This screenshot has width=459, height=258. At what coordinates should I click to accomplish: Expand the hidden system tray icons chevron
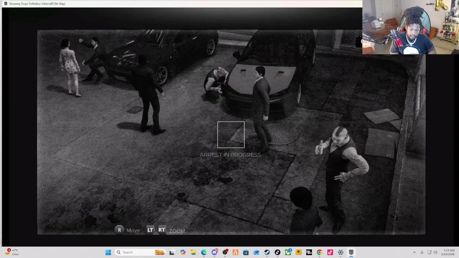pyautogui.click(x=414, y=252)
